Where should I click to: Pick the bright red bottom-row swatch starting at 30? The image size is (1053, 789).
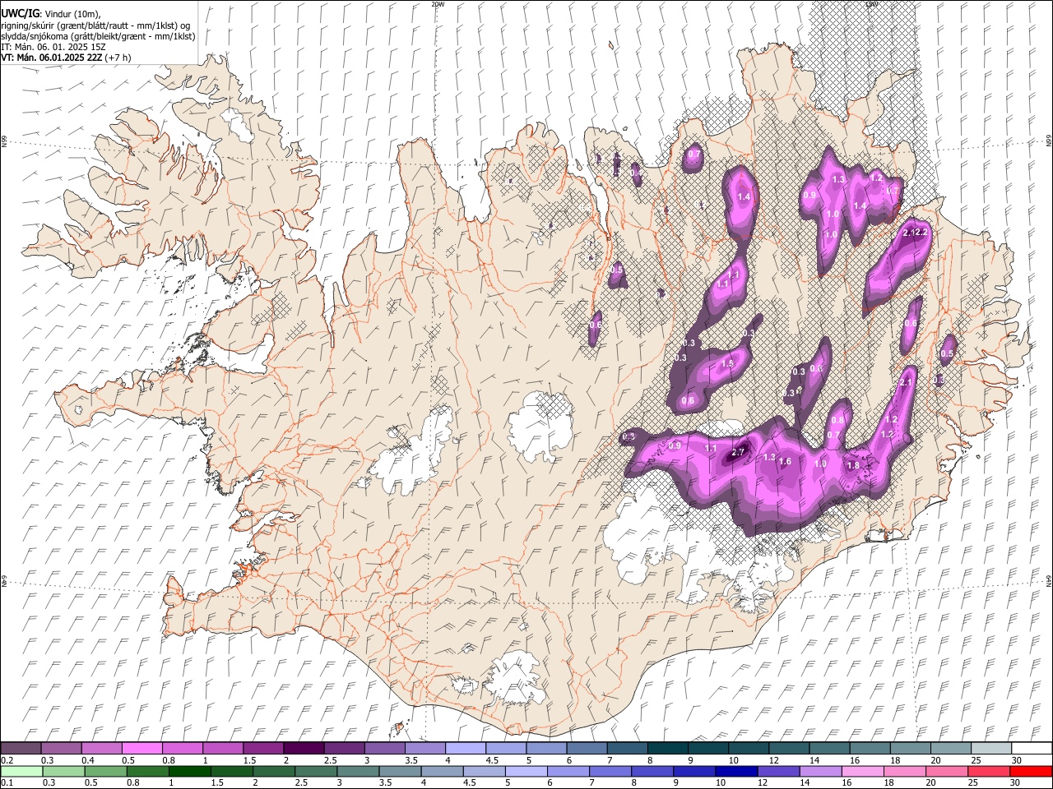[1031, 771]
